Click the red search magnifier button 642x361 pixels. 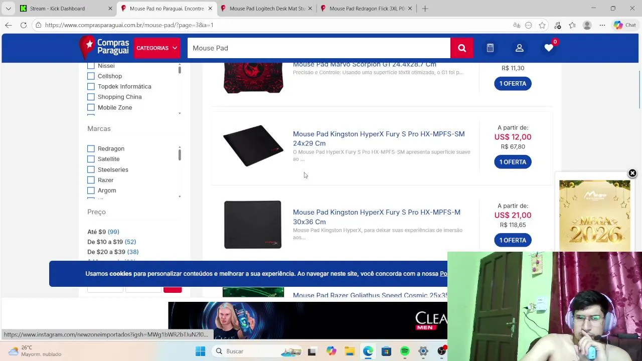point(462,48)
